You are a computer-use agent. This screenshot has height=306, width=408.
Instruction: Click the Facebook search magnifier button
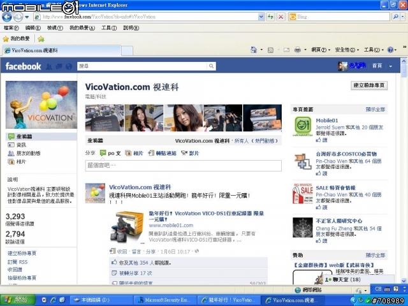coord(212,66)
